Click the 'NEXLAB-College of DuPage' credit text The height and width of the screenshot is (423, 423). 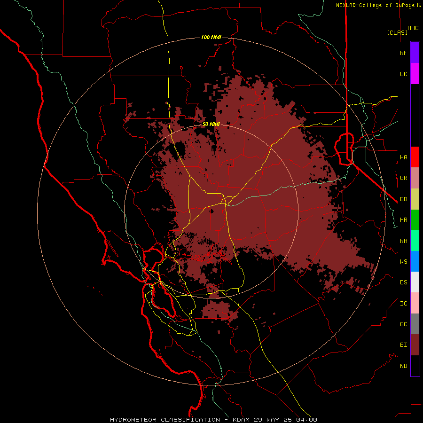tap(375, 5)
